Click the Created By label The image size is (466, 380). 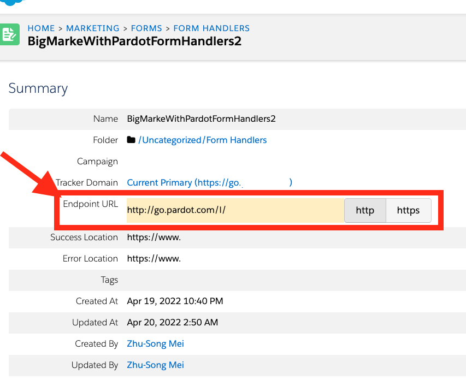point(97,344)
